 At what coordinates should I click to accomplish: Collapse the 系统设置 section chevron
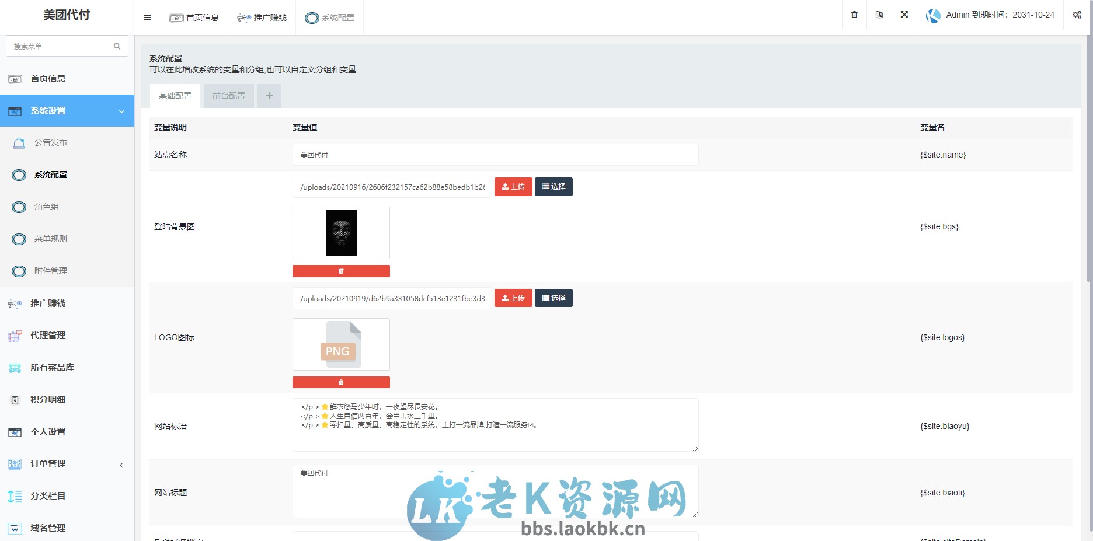121,111
